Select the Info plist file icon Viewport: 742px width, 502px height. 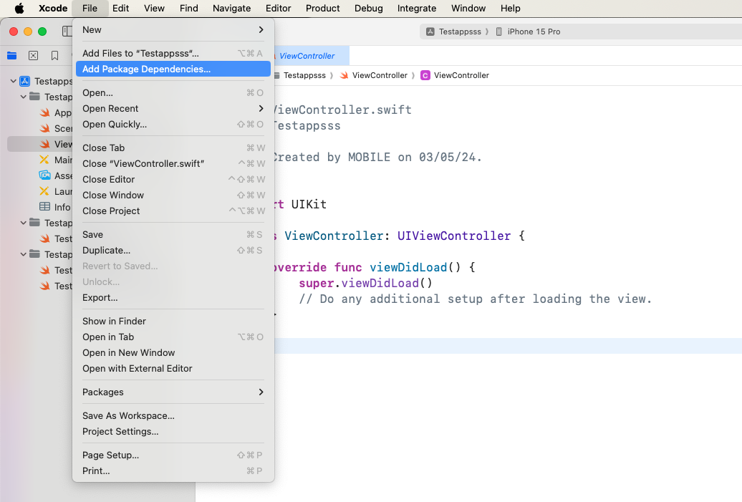[x=44, y=208]
